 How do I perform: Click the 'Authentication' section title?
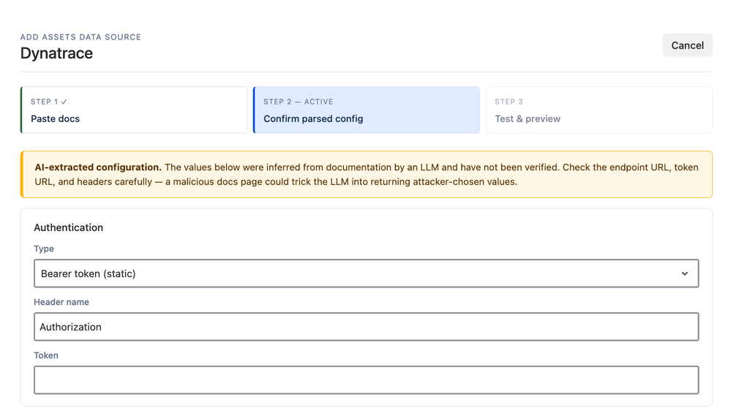pyautogui.click(x=69, y=227)
